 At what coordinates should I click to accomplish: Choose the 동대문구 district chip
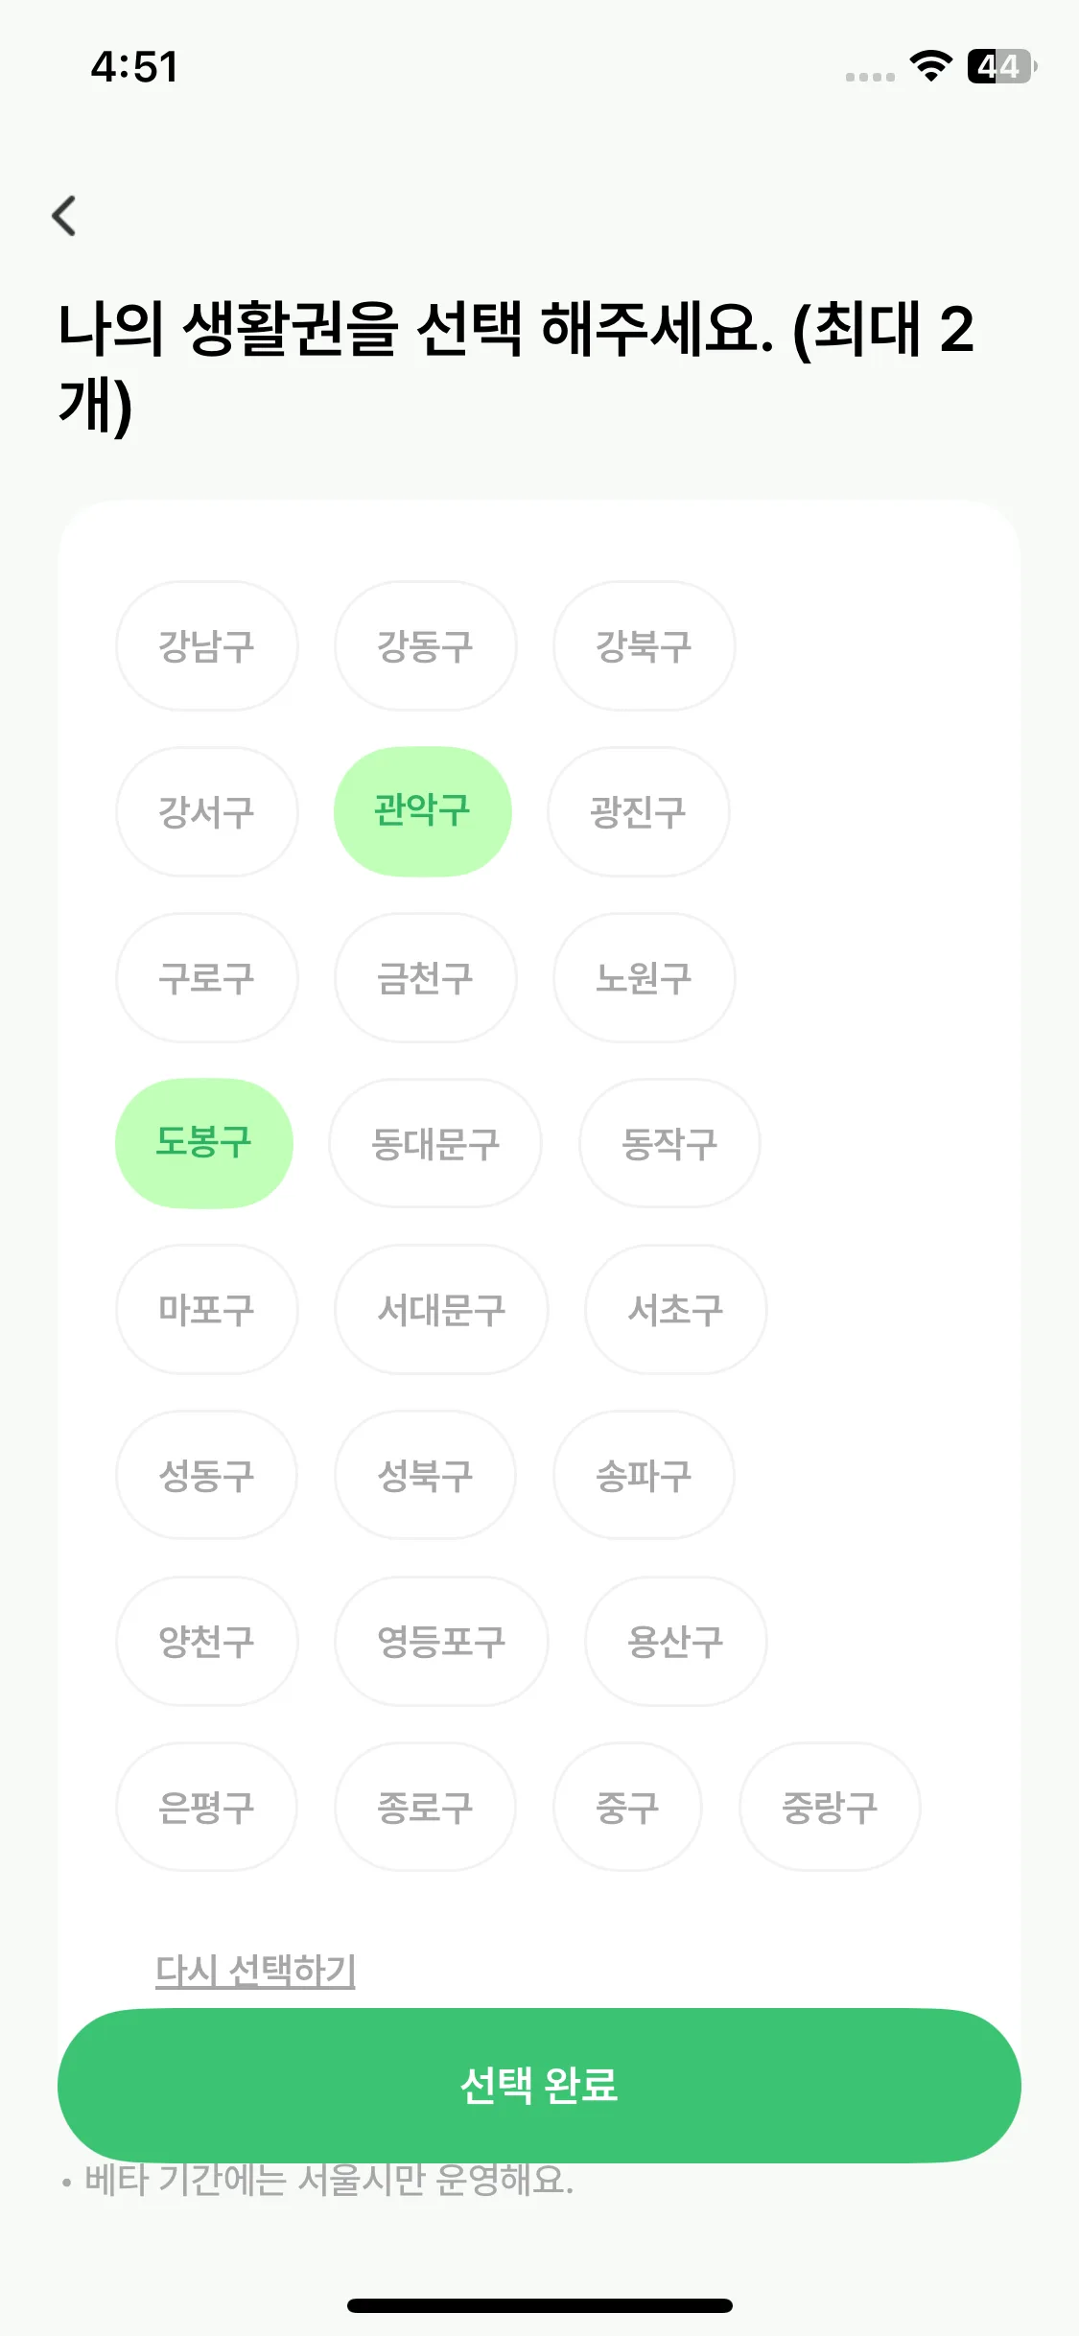pos(435,1143)
